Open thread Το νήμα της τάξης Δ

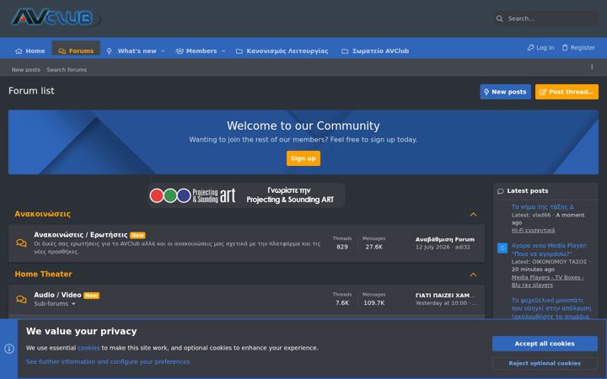tap(542, 206)
